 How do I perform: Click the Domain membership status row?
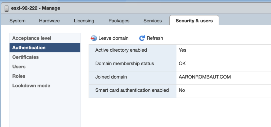[x=124, y=63]
